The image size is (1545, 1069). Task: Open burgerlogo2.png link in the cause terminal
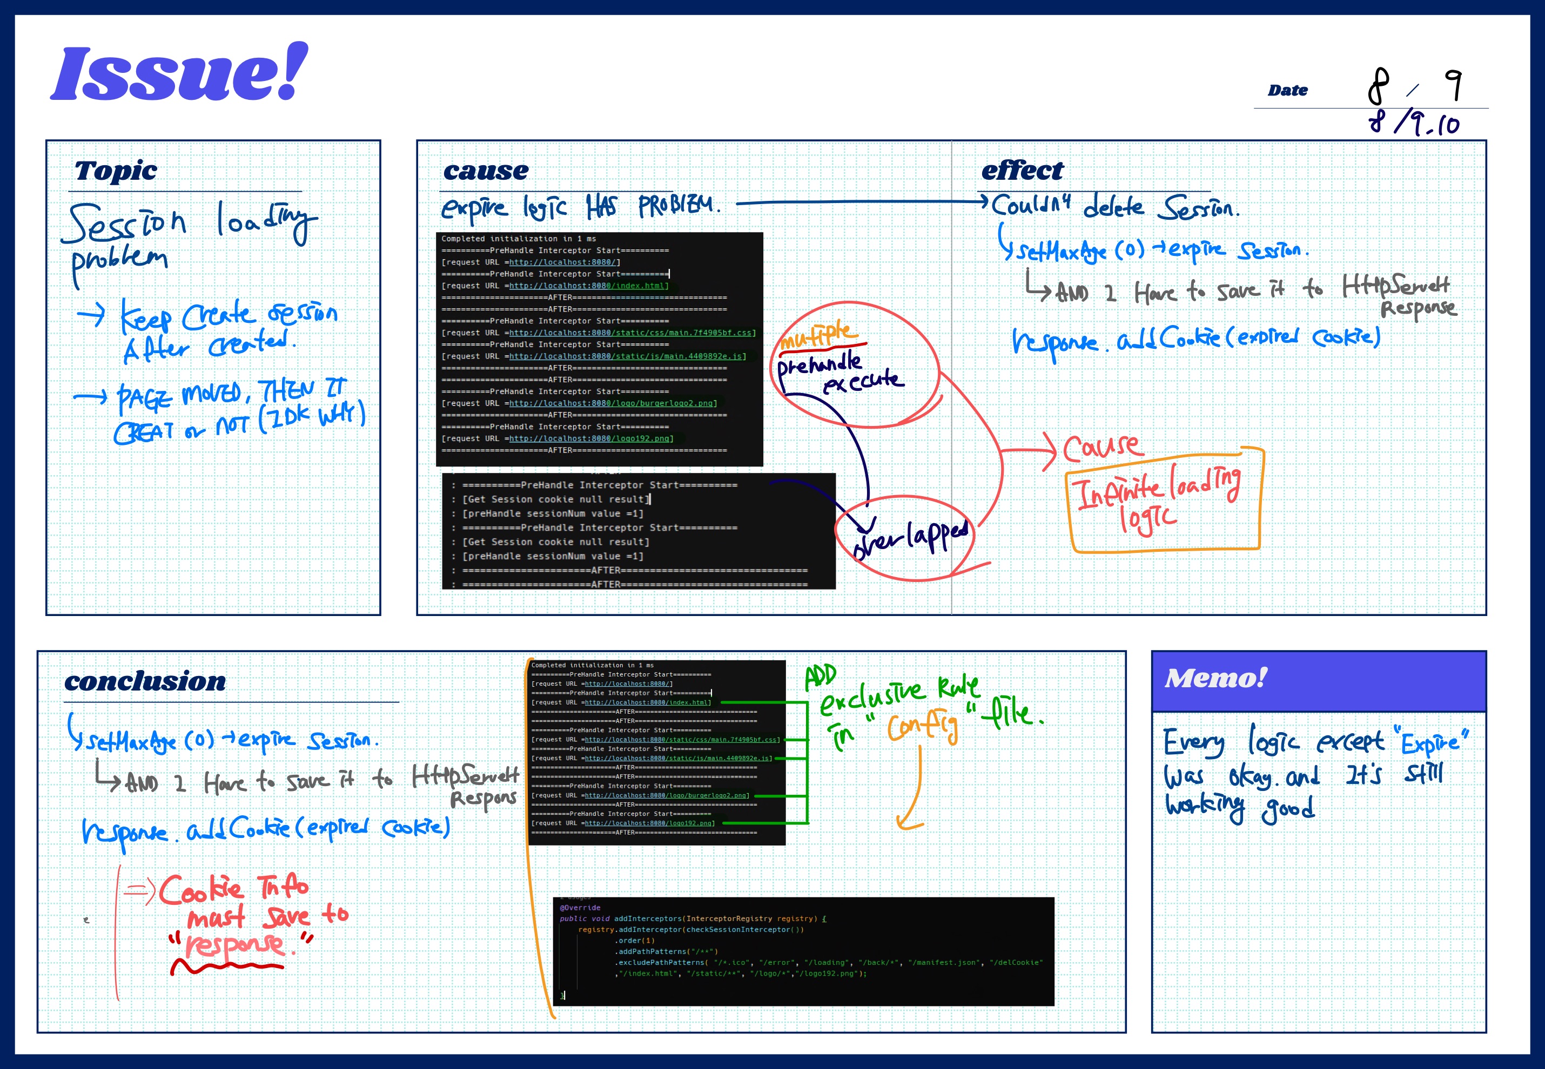coord(612,403)
